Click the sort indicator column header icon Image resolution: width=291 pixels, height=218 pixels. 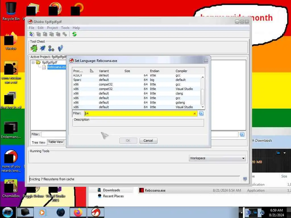(x=92, y=71)
